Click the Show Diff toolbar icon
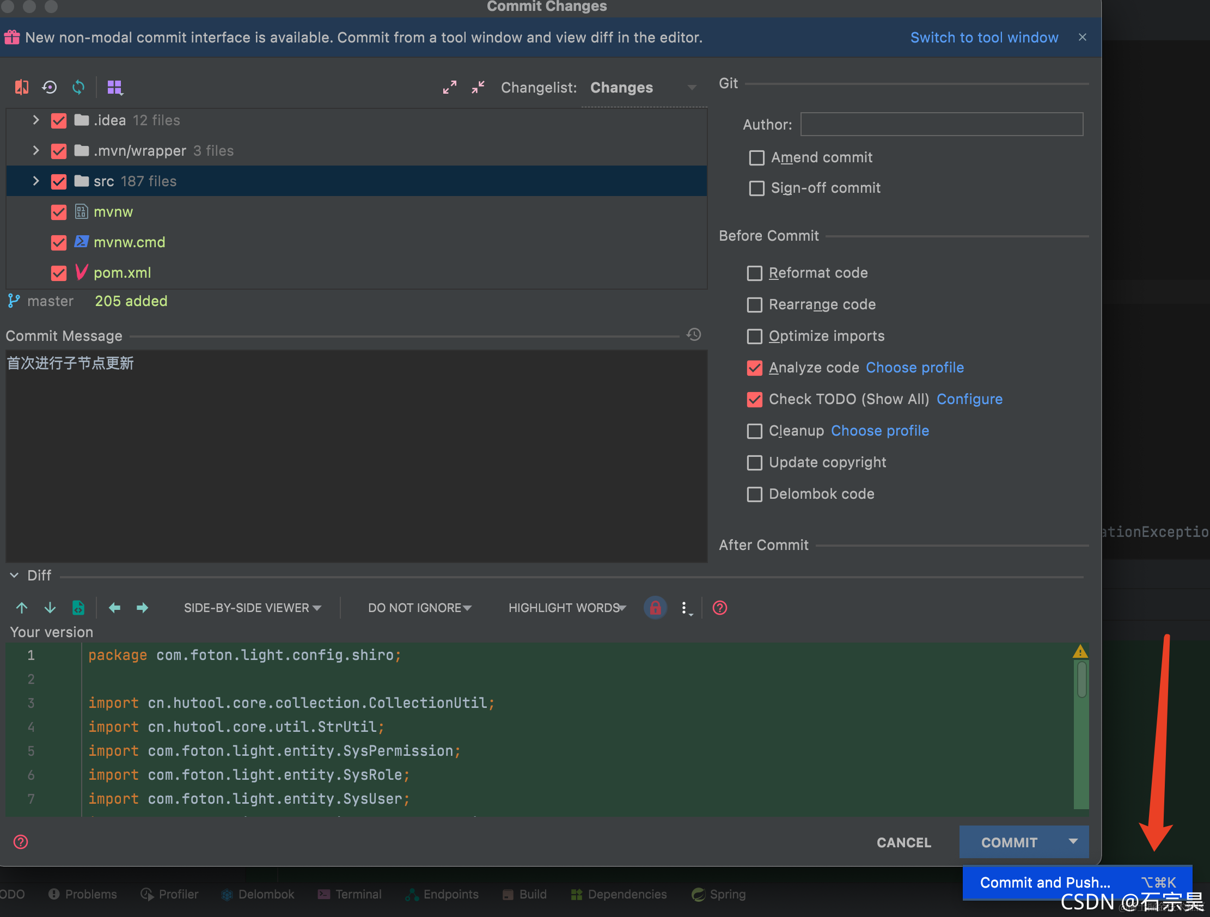The image size is (1210, 917). (21, 87)
